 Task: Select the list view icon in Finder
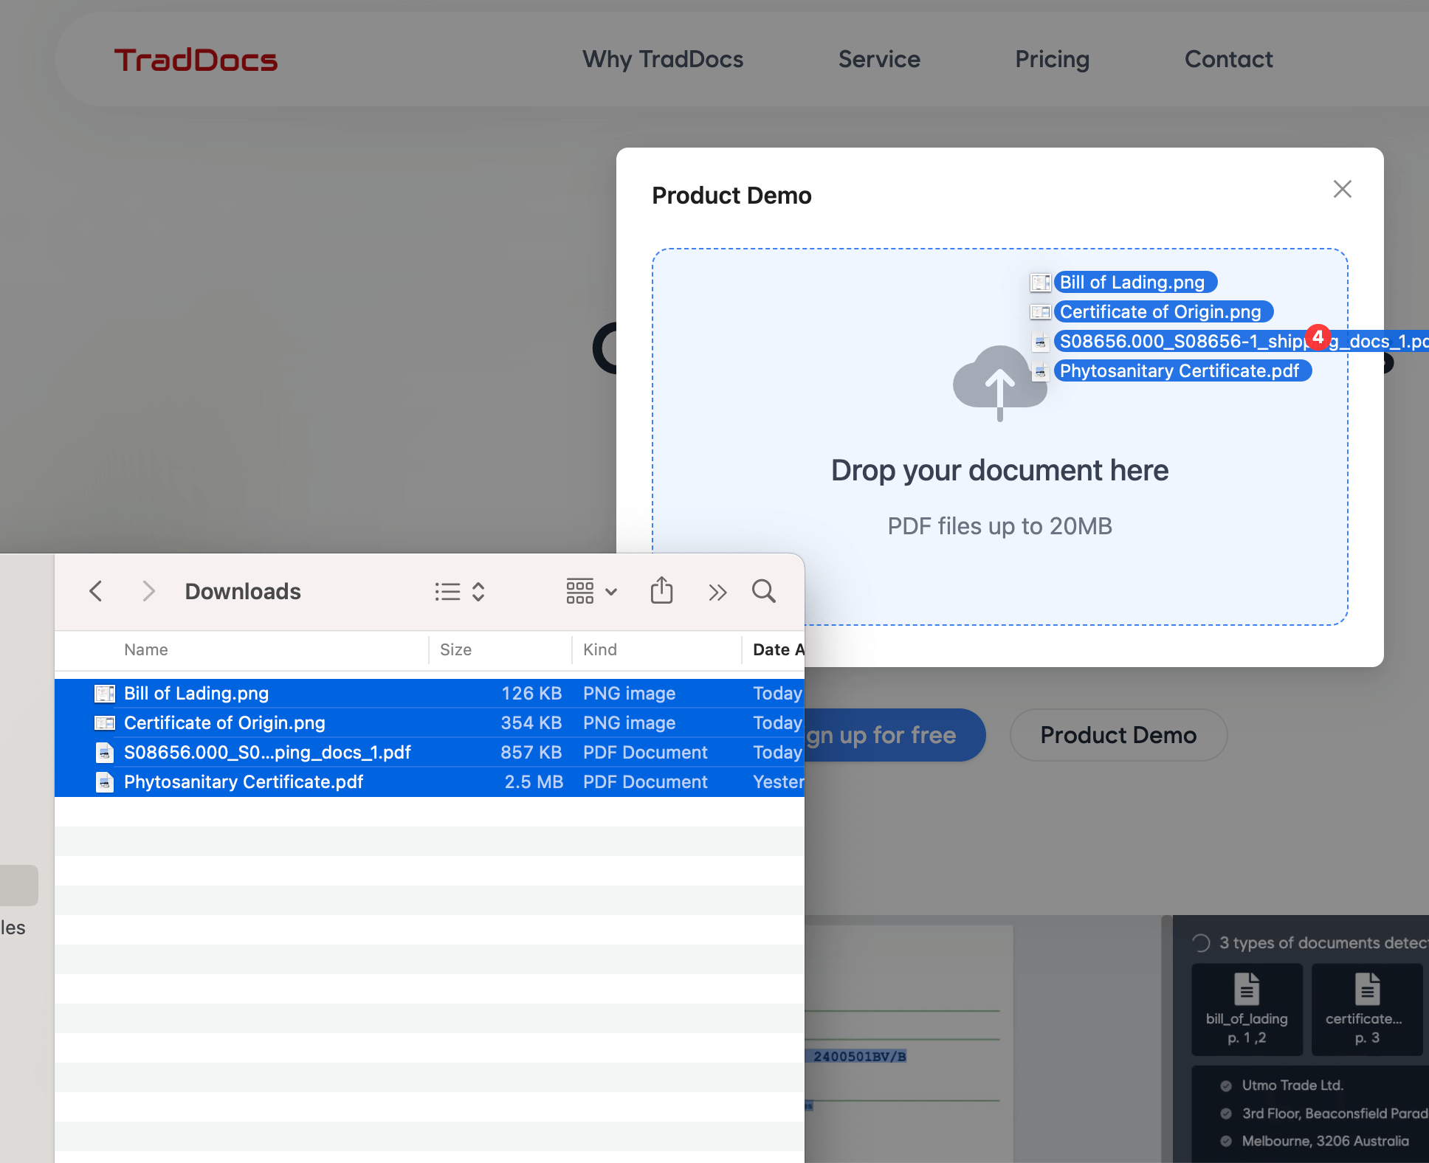tap(446, 591)
